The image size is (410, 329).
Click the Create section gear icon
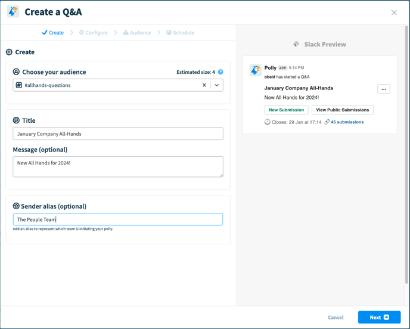(9, 52)
